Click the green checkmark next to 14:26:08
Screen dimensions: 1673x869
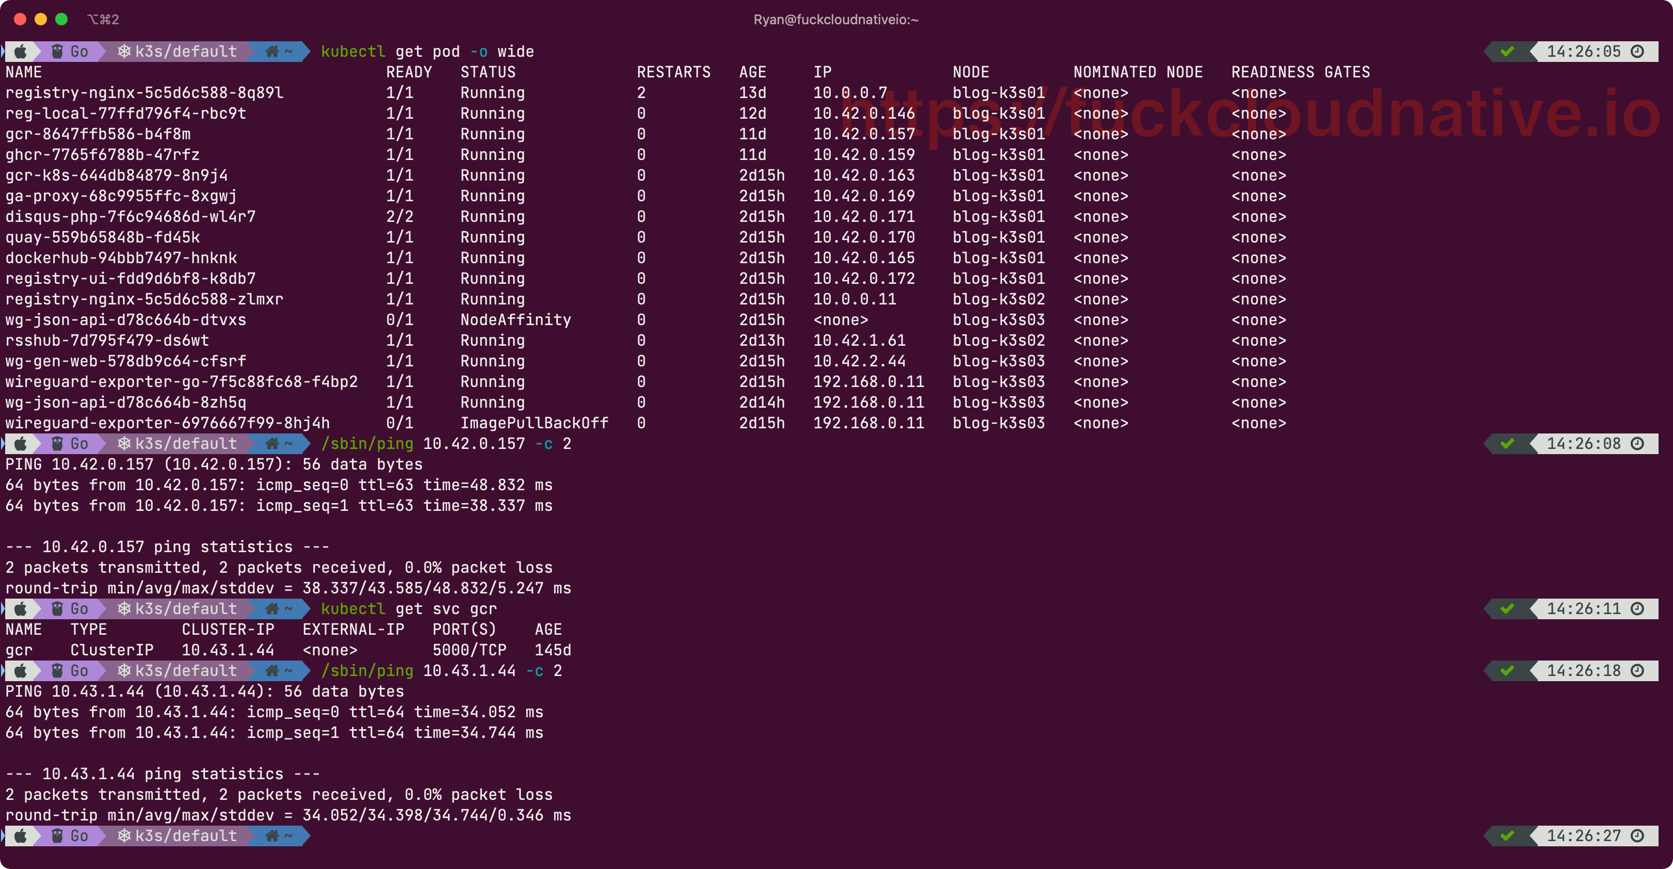(1507, 444)
